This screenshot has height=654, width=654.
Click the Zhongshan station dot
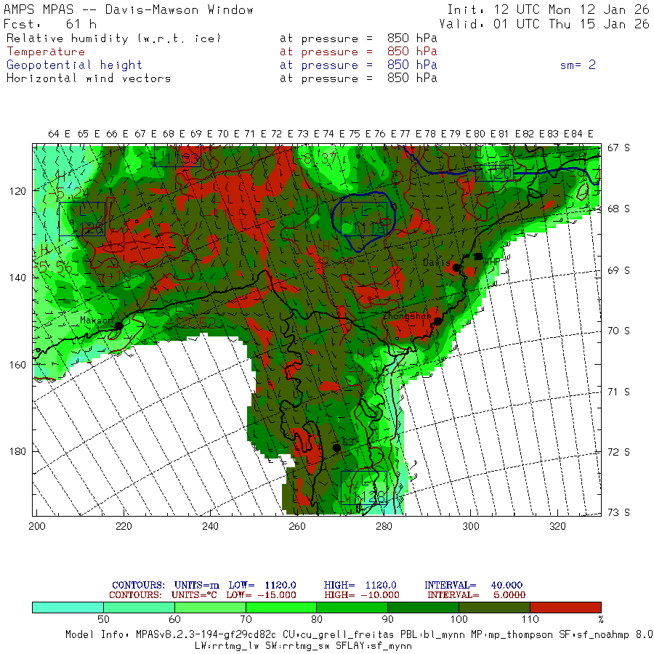pos(437,320)
